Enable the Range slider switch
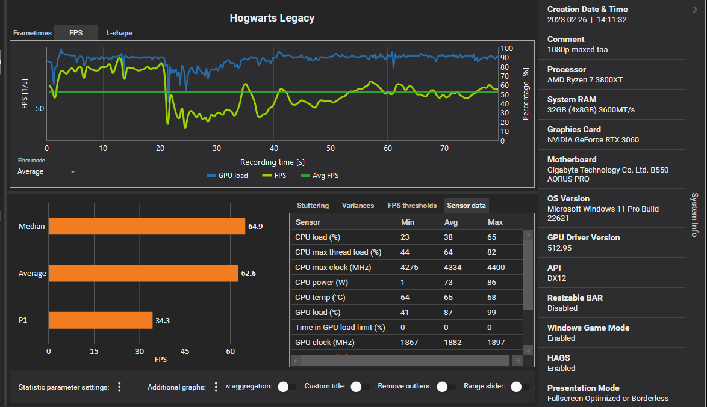 coord(520,387)
